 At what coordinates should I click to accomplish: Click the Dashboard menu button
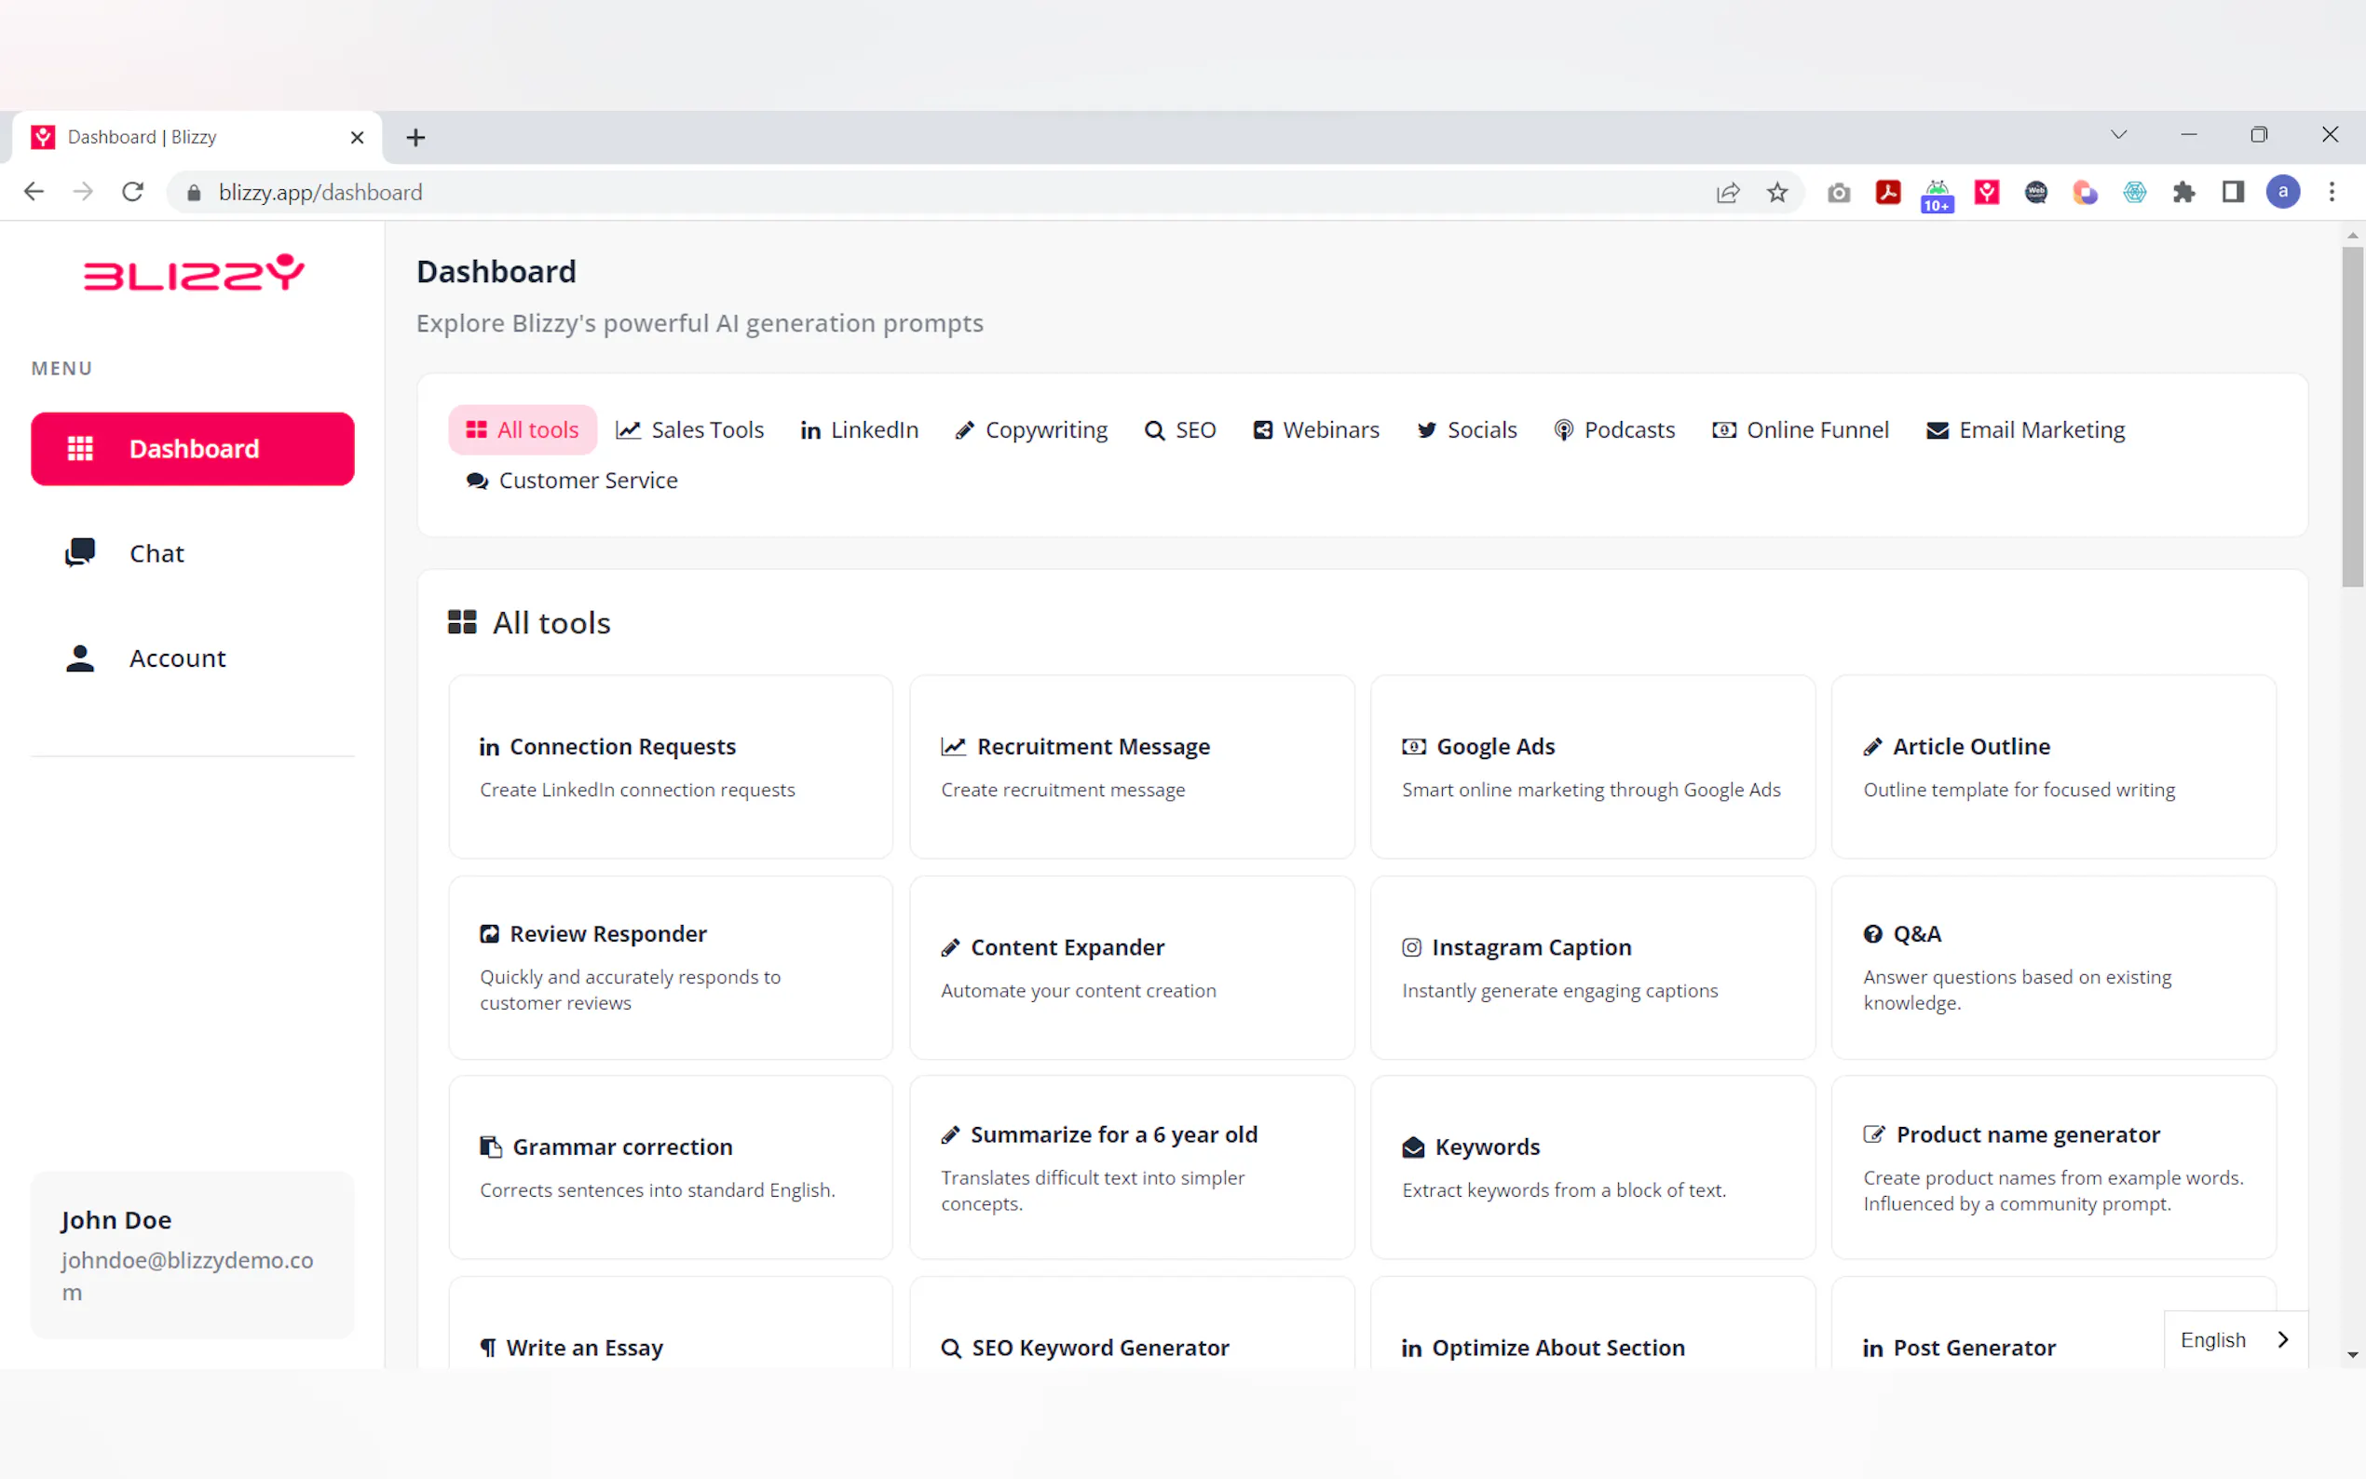click(x=193, y=449)
